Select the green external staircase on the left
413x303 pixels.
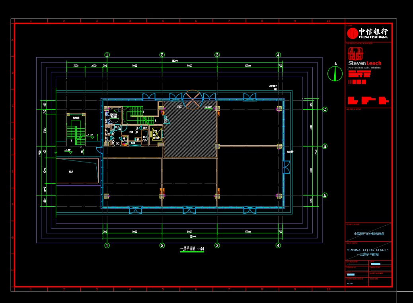76,130
